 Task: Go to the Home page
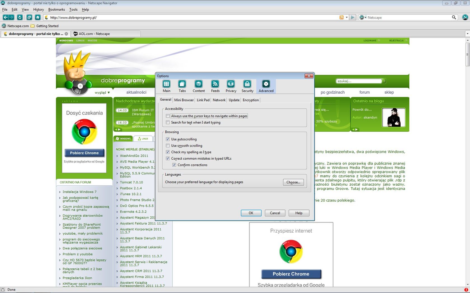tap(38, 17)
